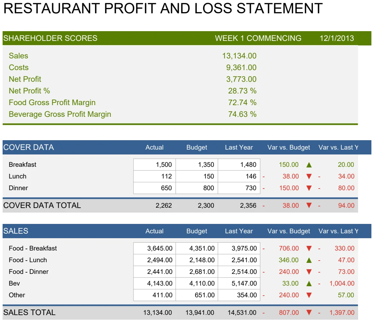The image size is (374, 331).
Task: Click the WEEK 1 COMMENCING label
Action: point(258,38)
